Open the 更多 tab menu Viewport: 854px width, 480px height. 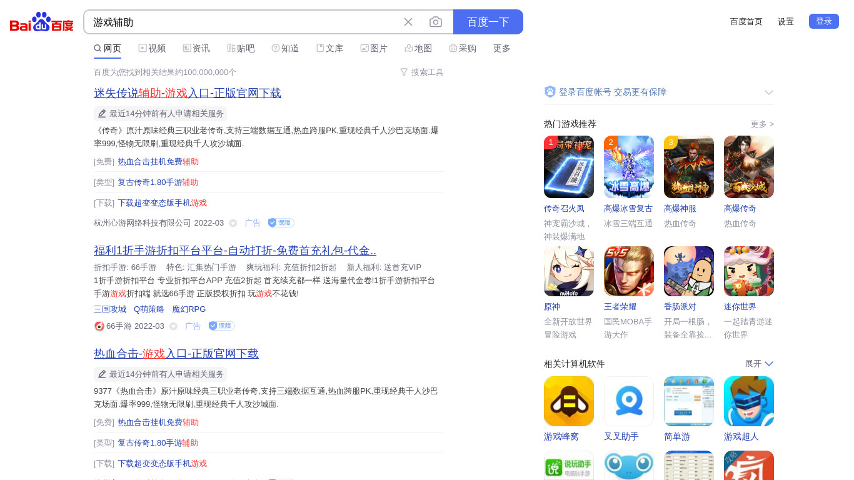tap(502, 48)
